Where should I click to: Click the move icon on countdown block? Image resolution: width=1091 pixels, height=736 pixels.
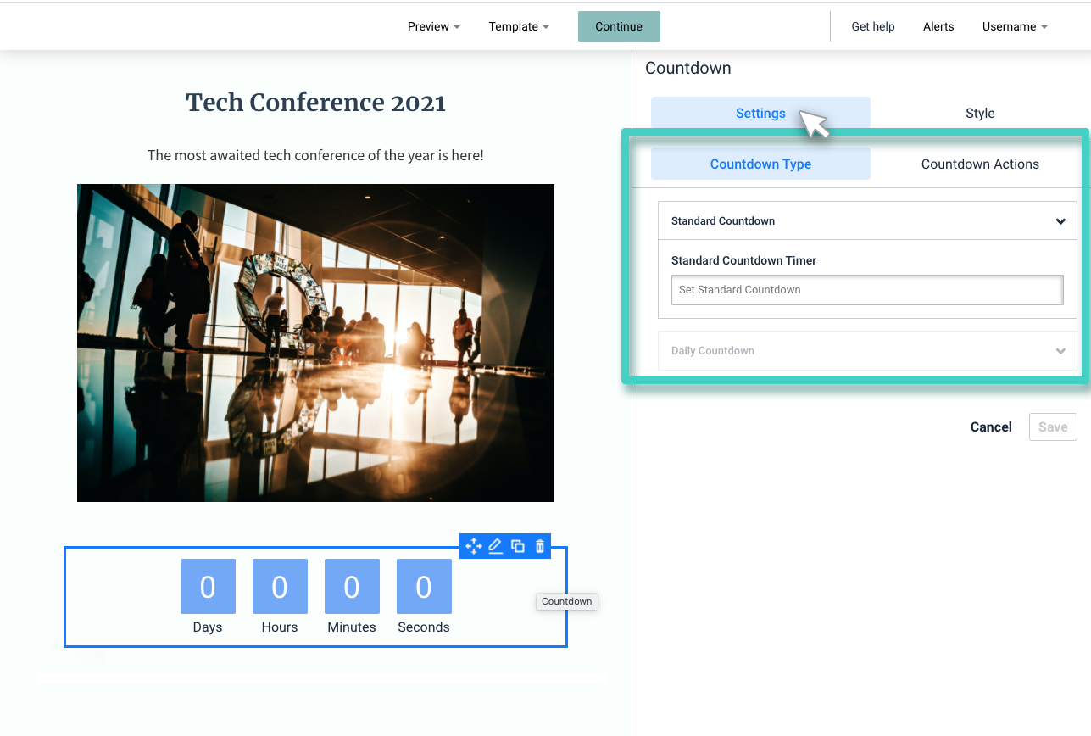coord(474,546)
